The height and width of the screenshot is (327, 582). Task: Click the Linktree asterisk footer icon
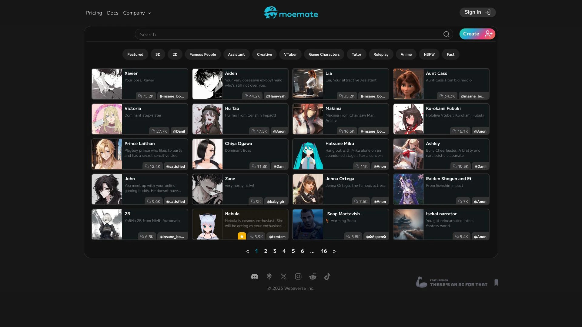[x=269, y=276]
